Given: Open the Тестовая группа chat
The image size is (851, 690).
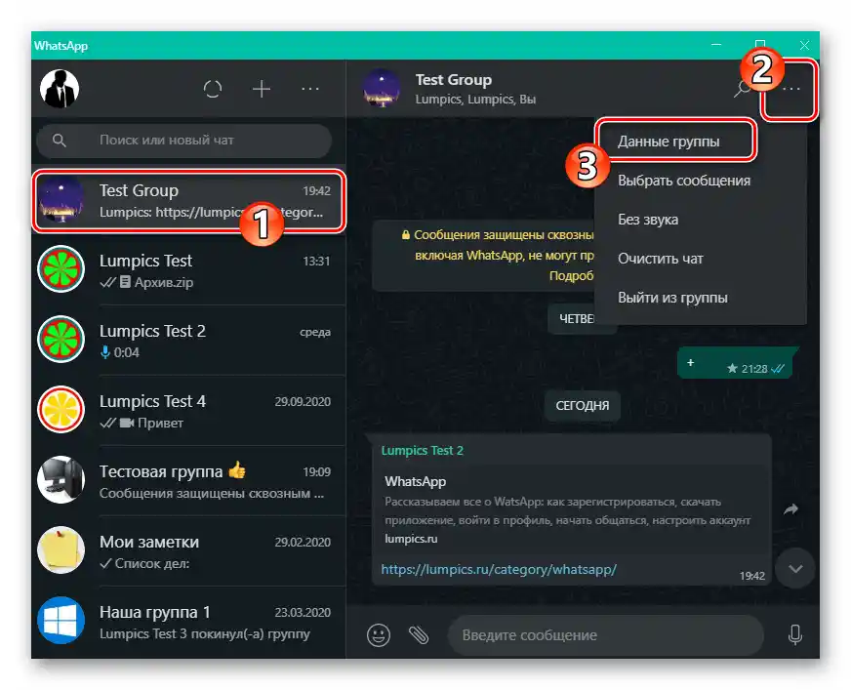Looking at the screenshot, I should click(188, 480).
